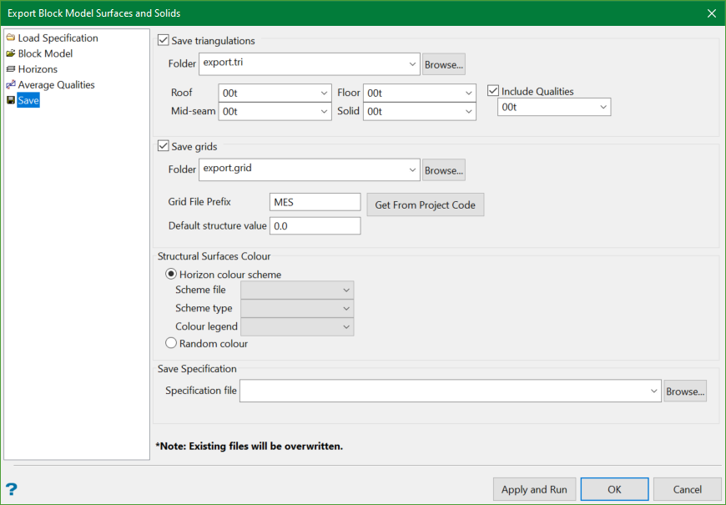The height and width of the screenshot is (505, 726).
Task: Click the Save floppy disk icon
Action: [x=11, y=101]
